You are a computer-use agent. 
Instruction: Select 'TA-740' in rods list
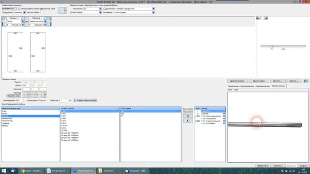tap(90, 130)
